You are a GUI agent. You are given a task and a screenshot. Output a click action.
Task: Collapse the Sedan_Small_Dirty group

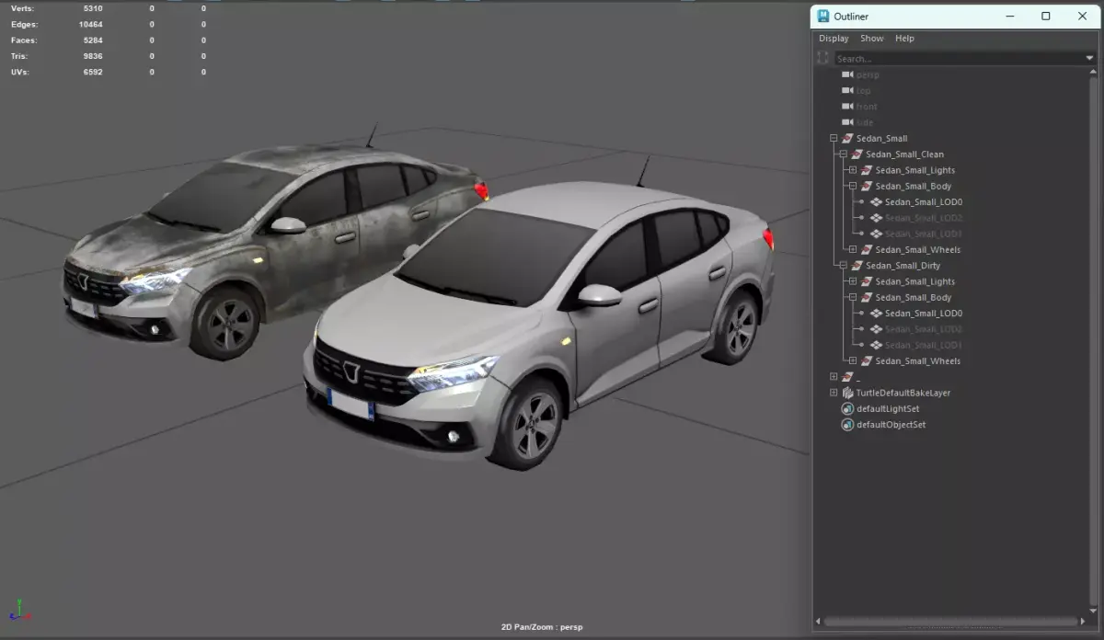pos(843,266)
